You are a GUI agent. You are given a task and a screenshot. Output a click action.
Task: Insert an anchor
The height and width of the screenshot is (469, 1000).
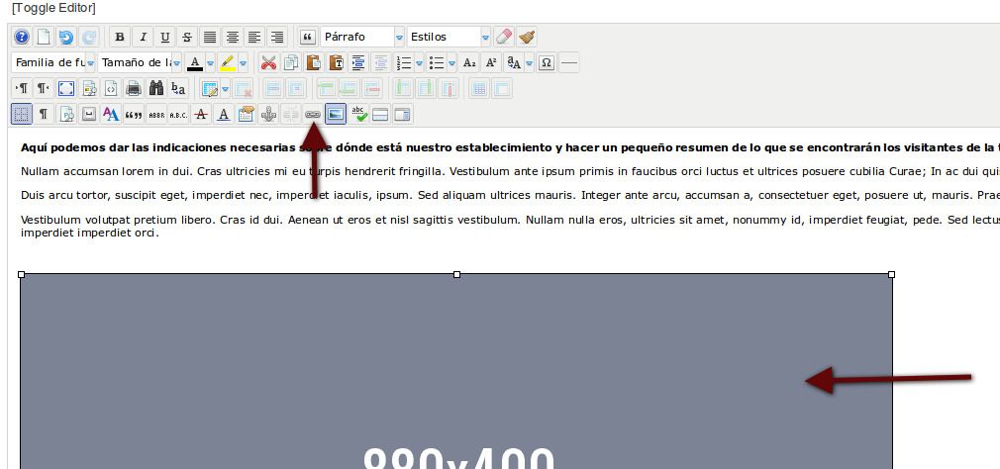(x=268, y=114)
